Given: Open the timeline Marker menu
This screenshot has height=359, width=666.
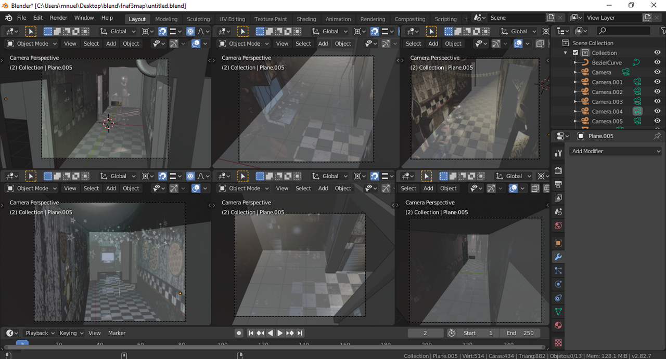Looking at the screenshot, I should 117,333.
